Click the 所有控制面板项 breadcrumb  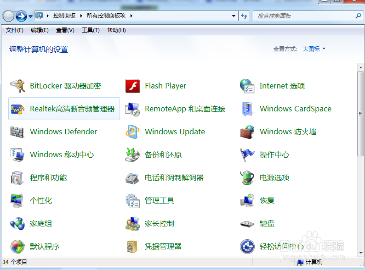[106, 16]
